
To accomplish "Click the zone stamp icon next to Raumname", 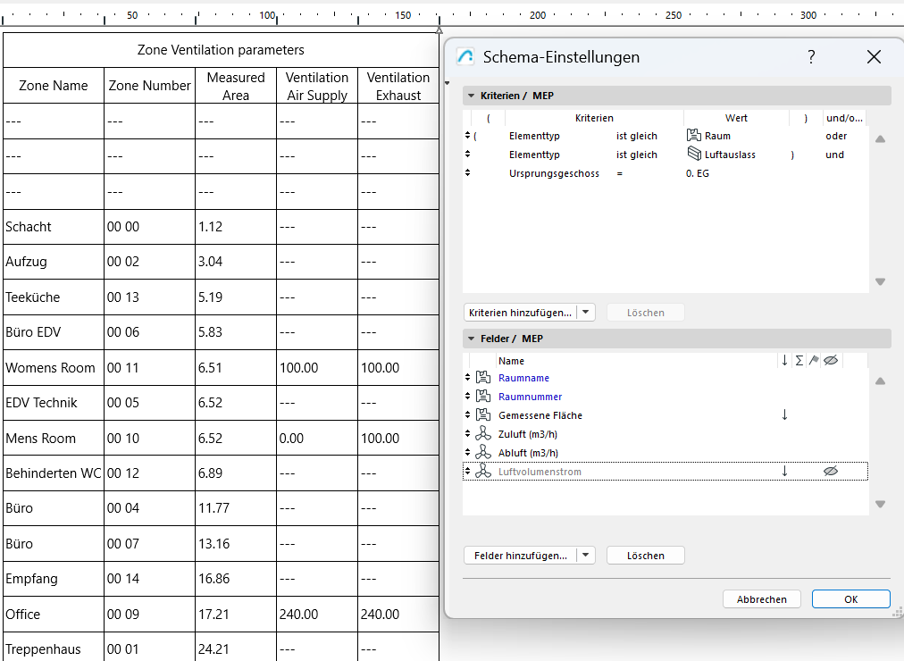I will point(482,377).
